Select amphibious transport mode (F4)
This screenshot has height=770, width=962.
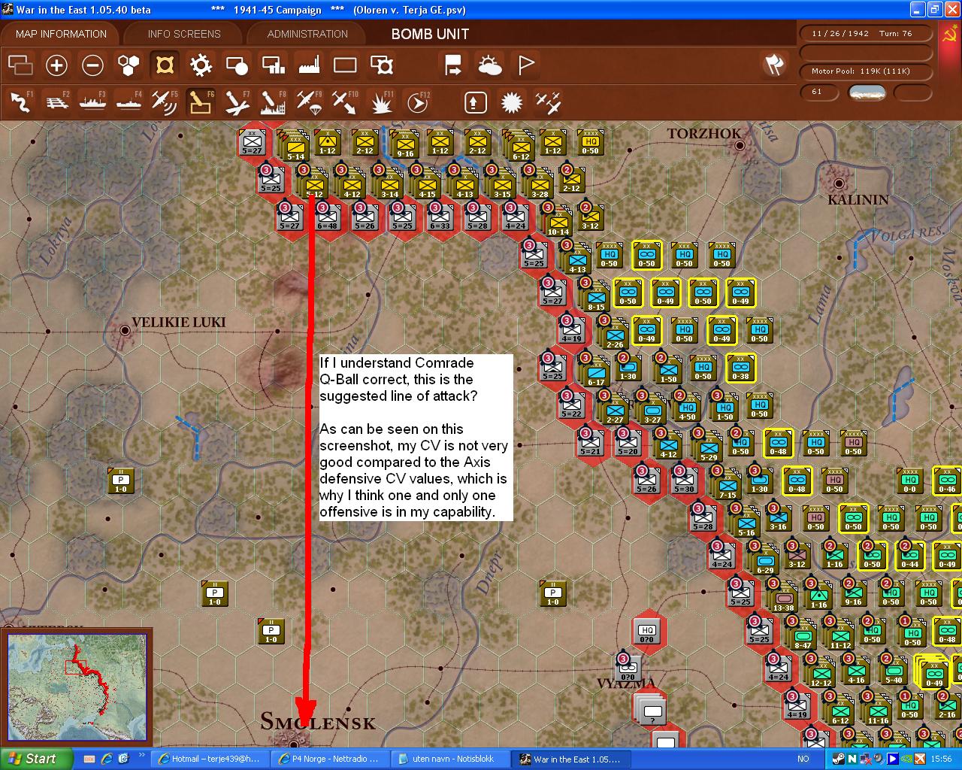click(129, 102)
